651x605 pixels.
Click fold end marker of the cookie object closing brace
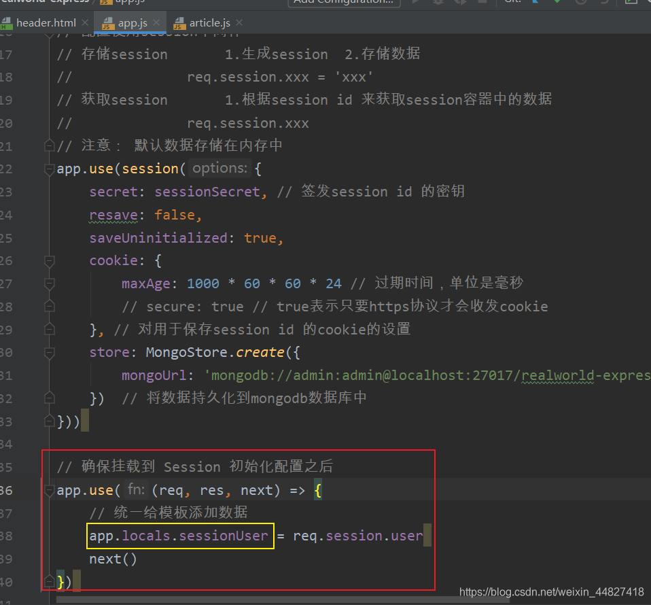[50, 330]
